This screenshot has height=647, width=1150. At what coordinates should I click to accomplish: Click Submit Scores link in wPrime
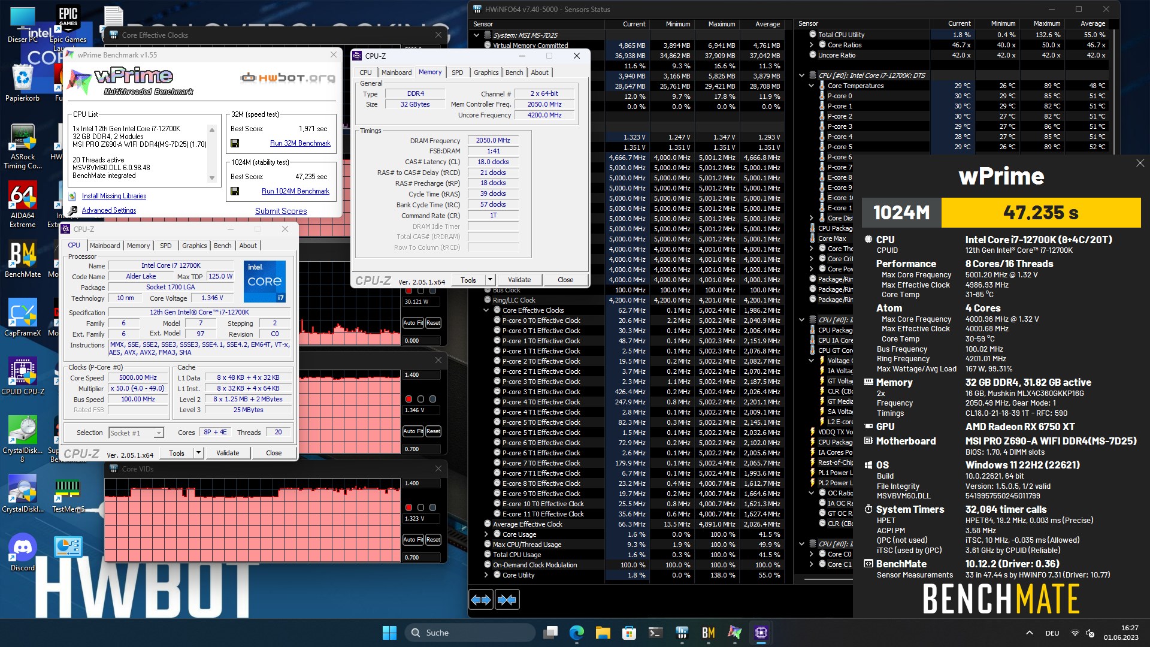coord(281,211)
